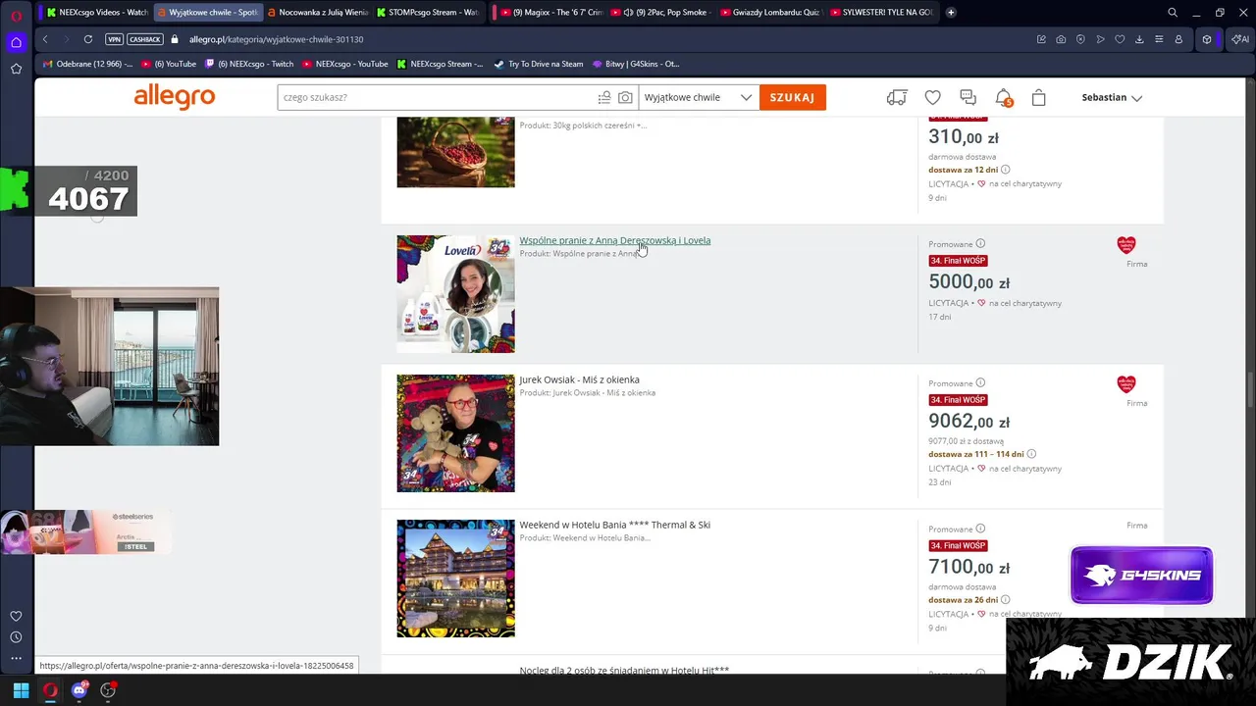Take a snapshot with the browser camera icon

coord(1061,39)
